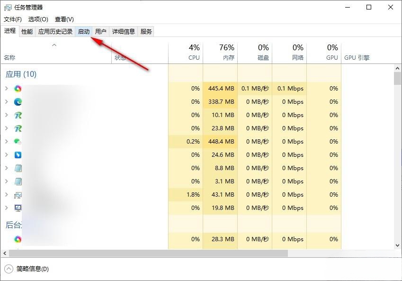This screenshot has width=402, height=281.
Task: Click the 1.8% CPU value
Action: pyautogui.click(x=193, y=194)
